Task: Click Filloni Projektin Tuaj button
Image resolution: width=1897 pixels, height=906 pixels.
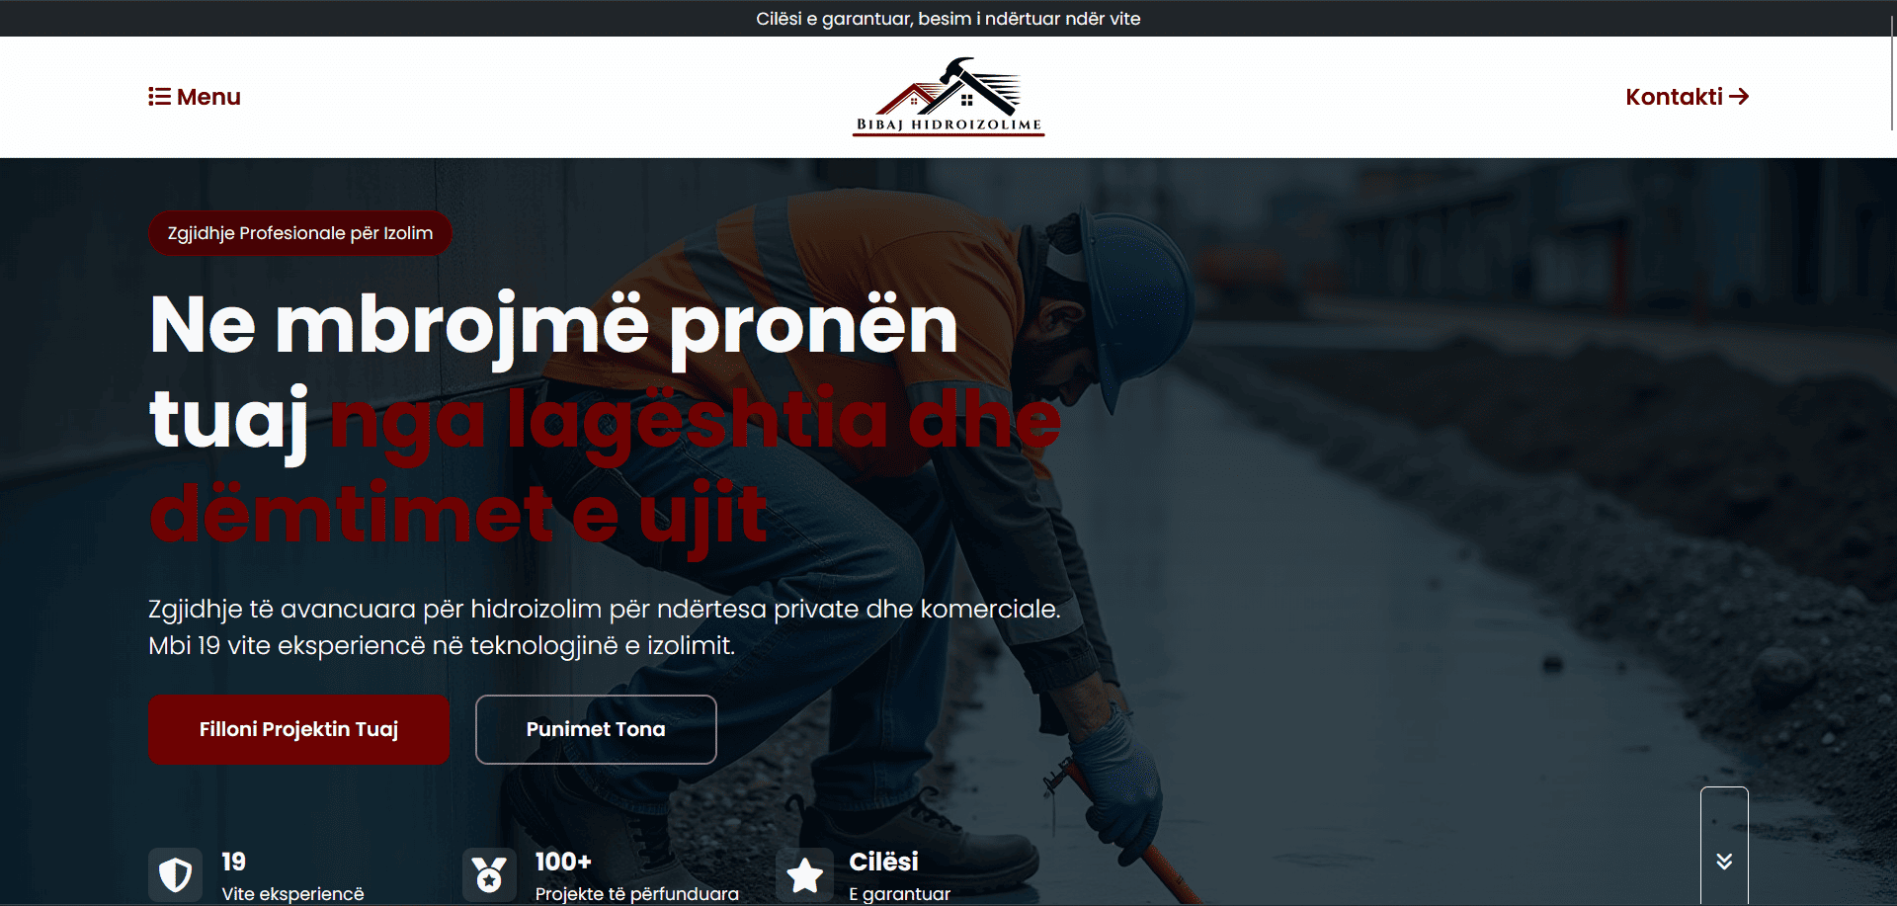Action: point(299,729)
